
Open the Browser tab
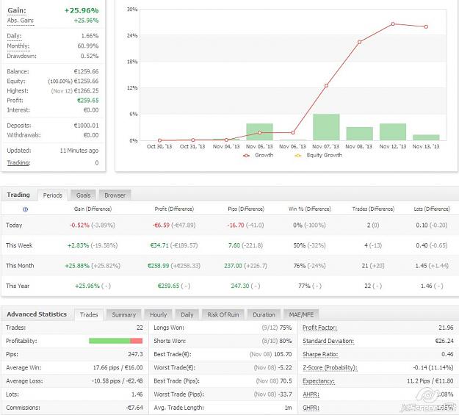pyautogui.click(x=115, y=195)
